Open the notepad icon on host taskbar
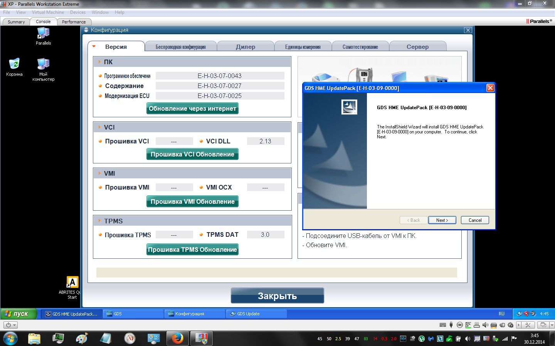Image resolution: width=555 pixels, height=346 pixels. click(x=106, y=338)
